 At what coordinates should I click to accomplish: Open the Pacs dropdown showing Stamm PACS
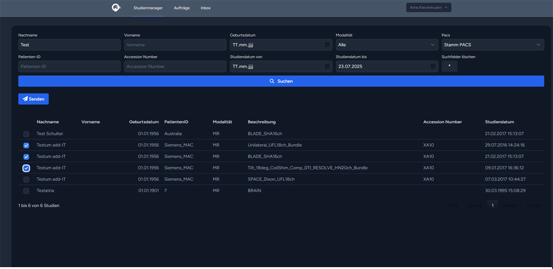tap(492, 45)
